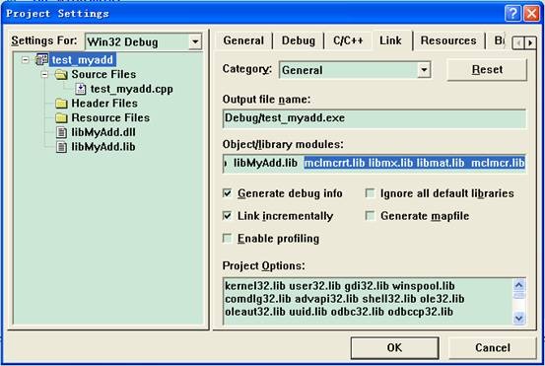The image size is (545, 366).
Task: Toggle Generate debug info checkbox
Action: pyautogui.click(x=227, y=193)
